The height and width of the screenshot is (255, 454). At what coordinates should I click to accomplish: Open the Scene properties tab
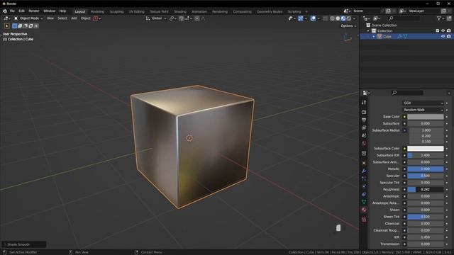[x=364, y=135]
